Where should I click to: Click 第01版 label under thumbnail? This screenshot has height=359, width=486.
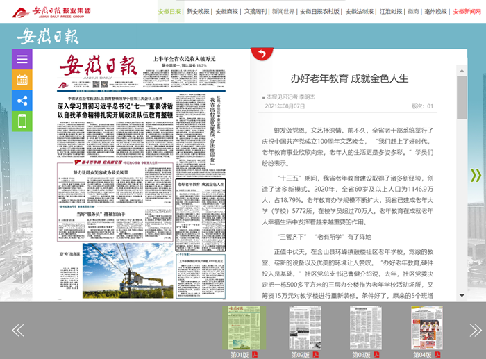tap(240, 354)
